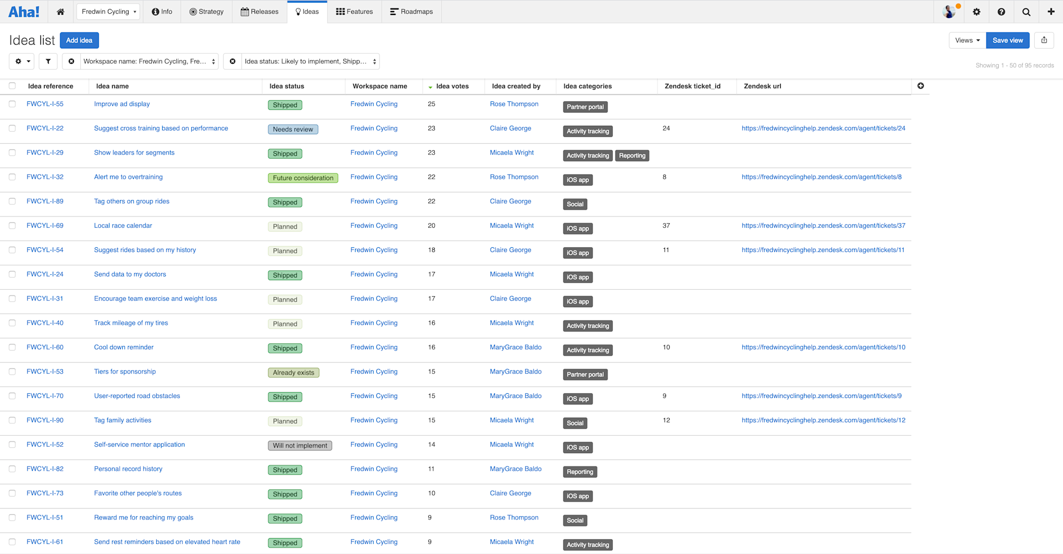Image resolution: width=1063 pixels, height=554 pixels.
Task: Click the Add idea button
Action: (79, 40)
